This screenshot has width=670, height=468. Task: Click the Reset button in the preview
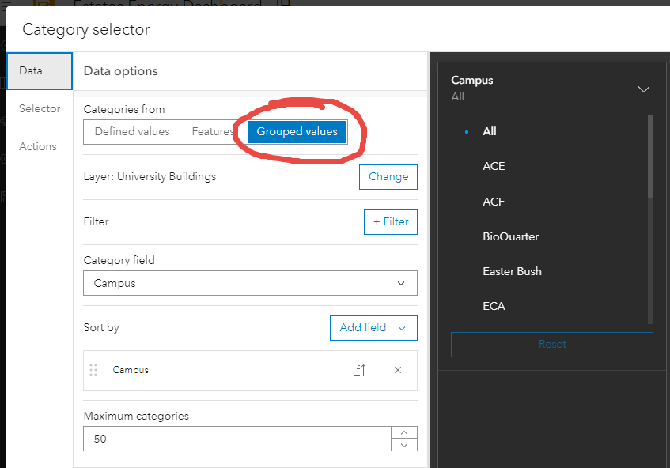(551, 344)
